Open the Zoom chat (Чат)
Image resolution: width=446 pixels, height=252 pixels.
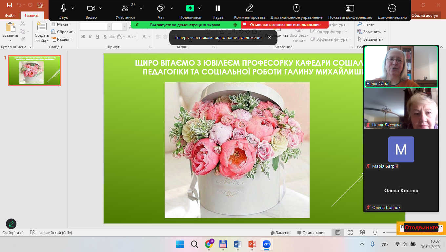[160, 9]
